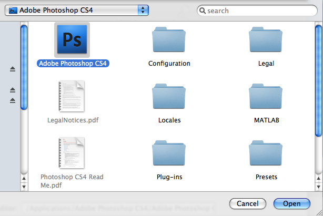Select the Photoshop CS4 Read Me.pdf document icon

(x=72, y=153)
